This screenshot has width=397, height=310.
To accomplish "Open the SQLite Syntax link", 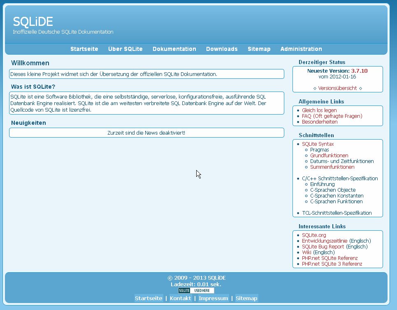I will pyautogui.click(x=318, y=144).
